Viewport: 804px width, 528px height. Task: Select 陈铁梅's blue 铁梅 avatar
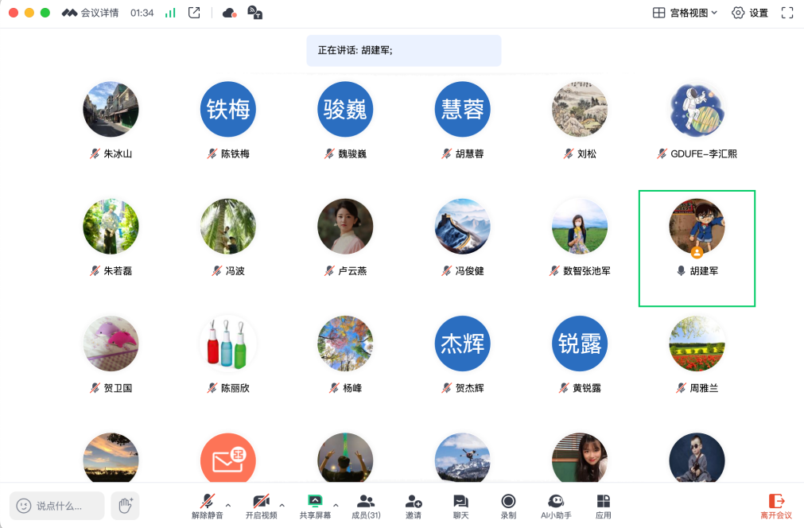click(x=228, y=109)
